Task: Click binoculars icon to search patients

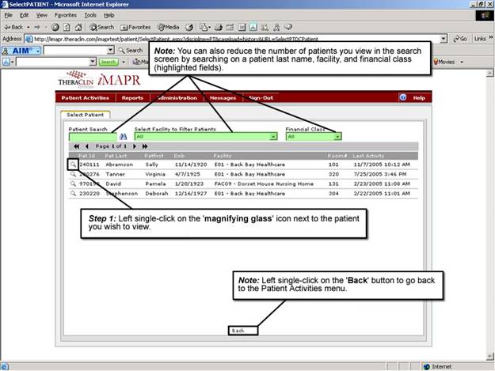Action: 123,136
